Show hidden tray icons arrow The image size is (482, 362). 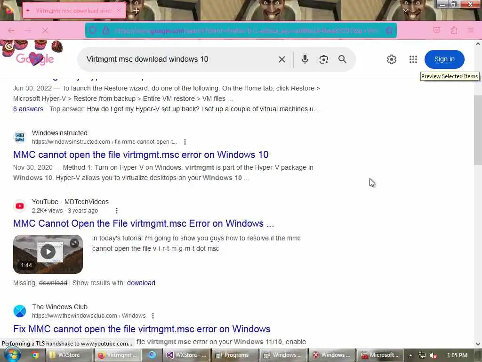[410, 355]
